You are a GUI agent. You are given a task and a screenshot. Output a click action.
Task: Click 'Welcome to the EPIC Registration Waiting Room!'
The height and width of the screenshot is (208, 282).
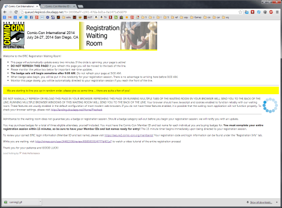(x=32, y=56)
